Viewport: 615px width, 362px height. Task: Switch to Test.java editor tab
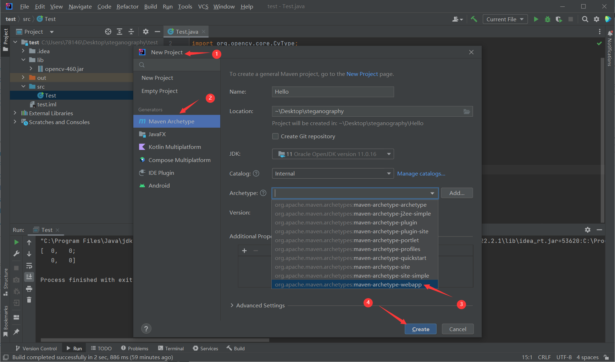(x=186, y=32)
